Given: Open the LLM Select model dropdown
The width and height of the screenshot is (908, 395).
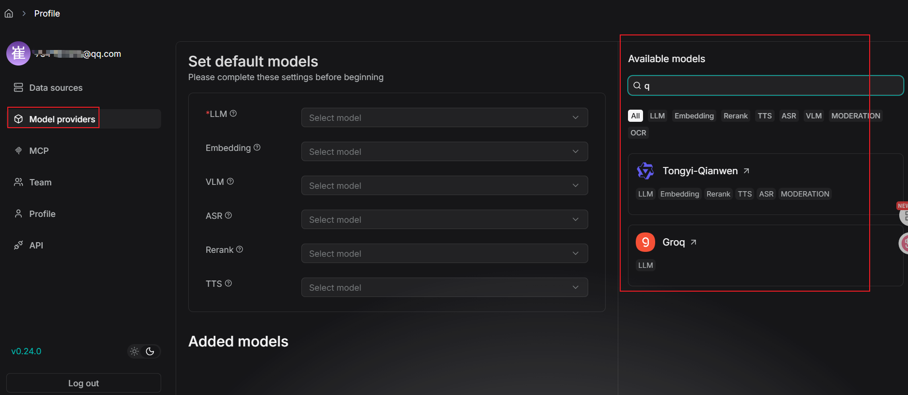Looking at the screenshot, I should [x=445, y=117].
